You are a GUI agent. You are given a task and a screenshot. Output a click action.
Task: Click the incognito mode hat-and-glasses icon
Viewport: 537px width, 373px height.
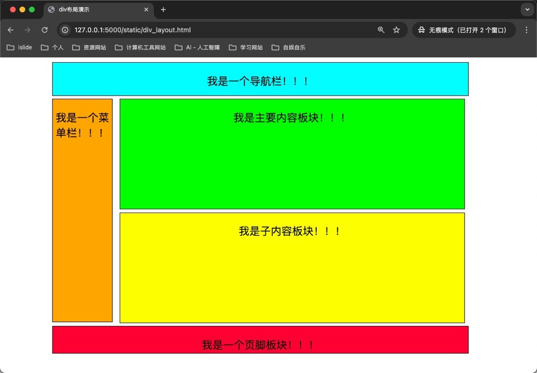click(x=422, y=30)
